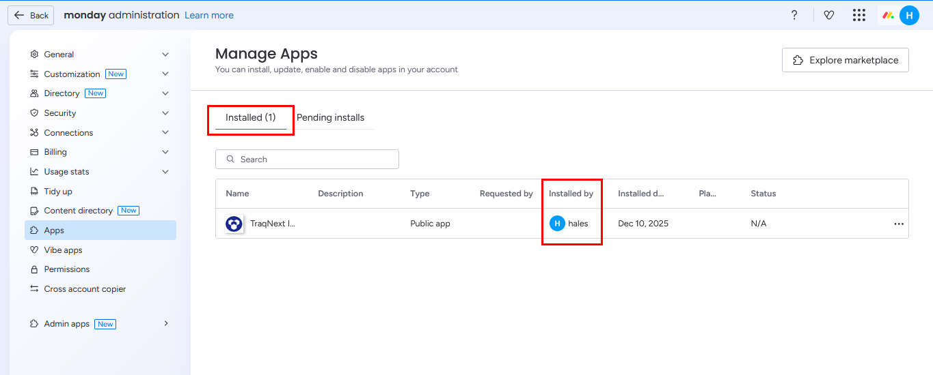This screenshot has height=375, width=933.
Task: Expand the Admin apps submenu arrow
Action: pos(165,324)
